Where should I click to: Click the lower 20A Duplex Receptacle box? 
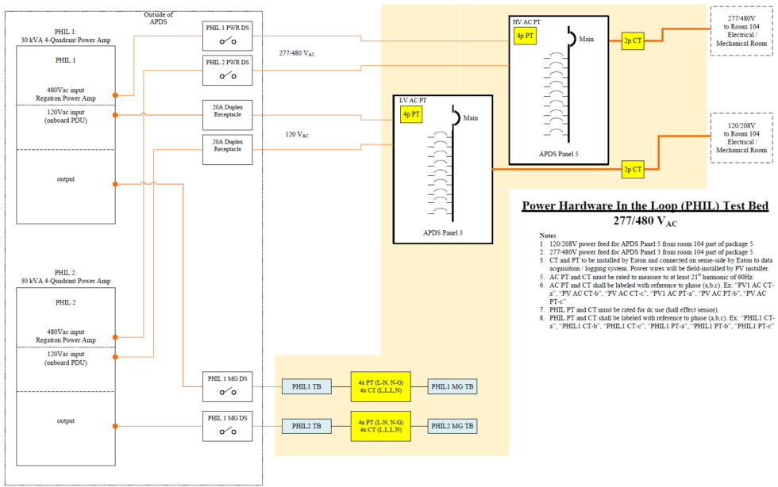coord(227,149)
